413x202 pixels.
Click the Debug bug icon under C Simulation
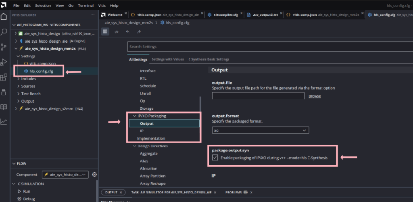coord(19,199)
